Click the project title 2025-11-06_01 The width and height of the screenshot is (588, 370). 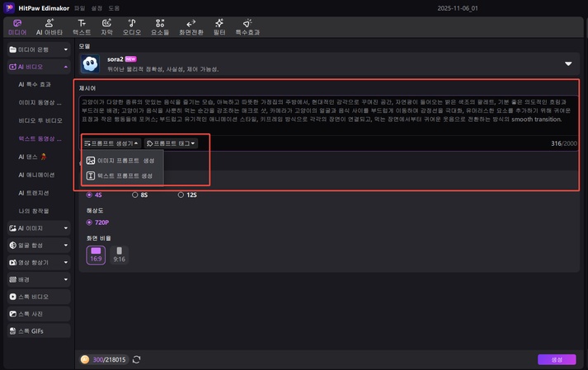pos(458,8)
